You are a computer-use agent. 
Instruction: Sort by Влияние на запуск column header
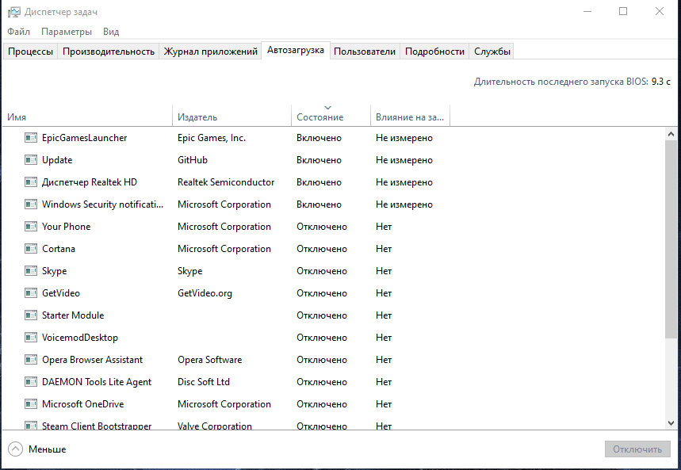click(x=410, y=117)
